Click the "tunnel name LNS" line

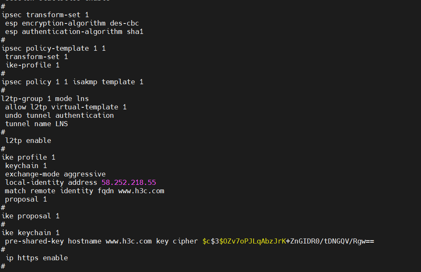coord(36,124)
